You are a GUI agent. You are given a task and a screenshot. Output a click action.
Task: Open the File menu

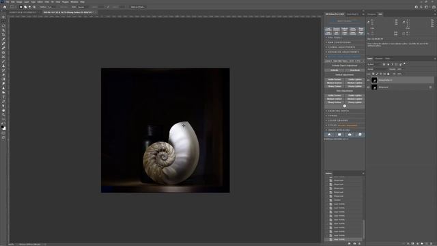(x=8, y=2)
